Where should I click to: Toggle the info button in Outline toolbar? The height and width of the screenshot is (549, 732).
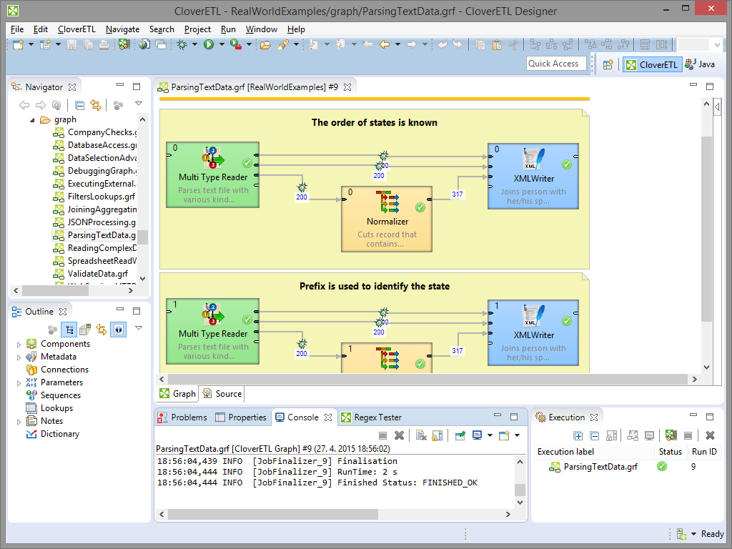click(x=119, y=330)
